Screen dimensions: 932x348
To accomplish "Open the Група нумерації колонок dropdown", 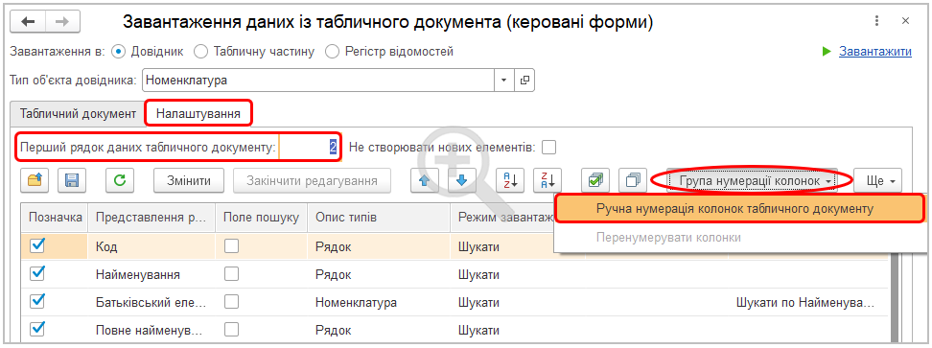I will pos(752,180).
